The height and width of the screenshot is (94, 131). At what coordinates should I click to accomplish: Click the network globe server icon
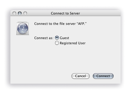coord(23,28)
